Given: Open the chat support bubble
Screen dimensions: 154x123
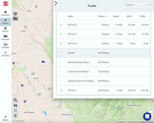Looking at the screenshot, I should point(147,116).
